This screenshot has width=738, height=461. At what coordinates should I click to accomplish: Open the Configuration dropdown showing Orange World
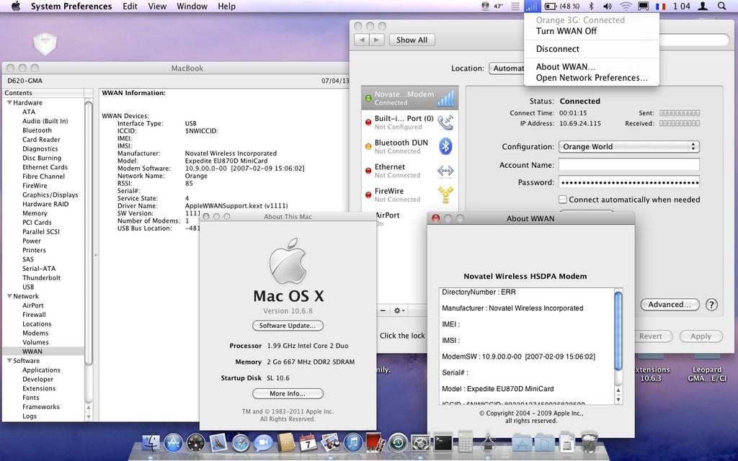628,146
